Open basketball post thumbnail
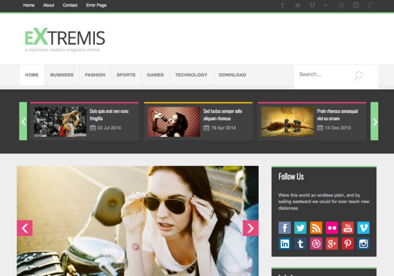 (60, 122)
